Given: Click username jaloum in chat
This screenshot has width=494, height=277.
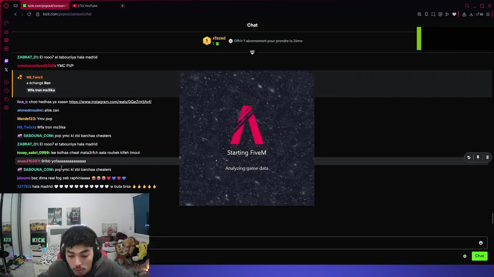Looking at the screenshot, I should tap(23, 178).
